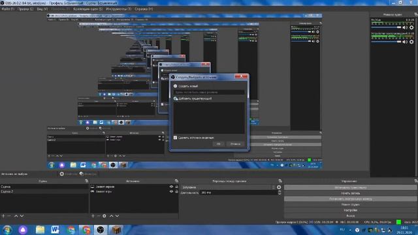Click the Windows Start button
The width and height of the screenshot is (418, 235).
tap(7, 230)
